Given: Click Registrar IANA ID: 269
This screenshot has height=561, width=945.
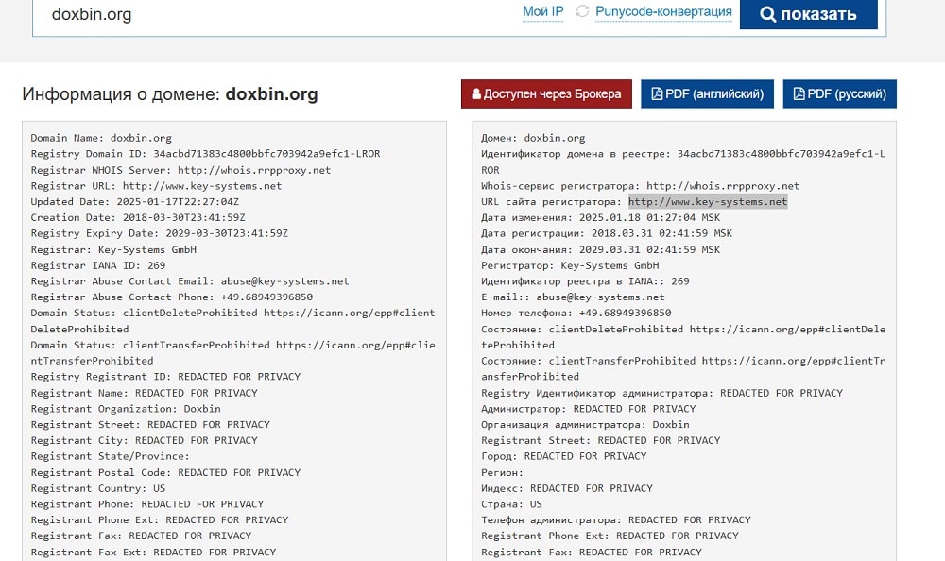Looking at the screenshot, I should click(98, 265).
